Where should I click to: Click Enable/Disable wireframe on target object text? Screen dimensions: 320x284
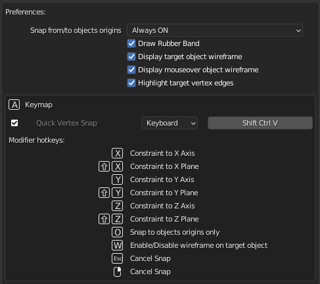click(x=199, y=245)
